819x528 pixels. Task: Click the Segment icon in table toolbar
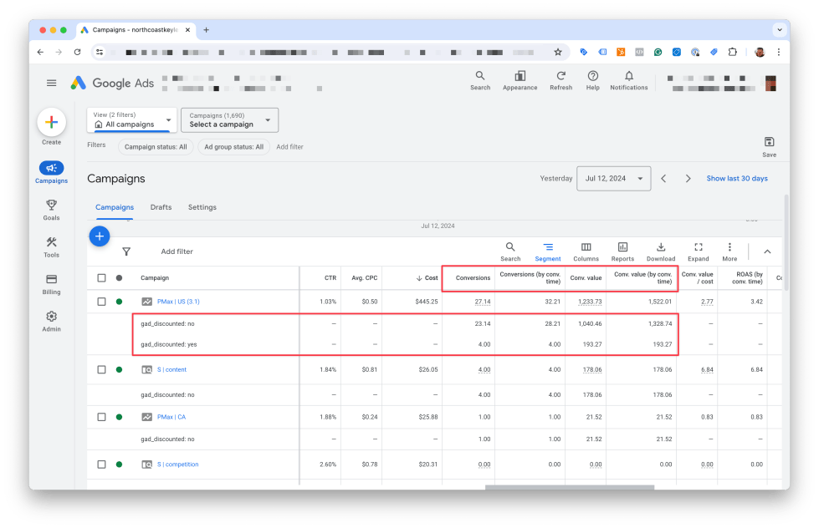click(547, 248)
